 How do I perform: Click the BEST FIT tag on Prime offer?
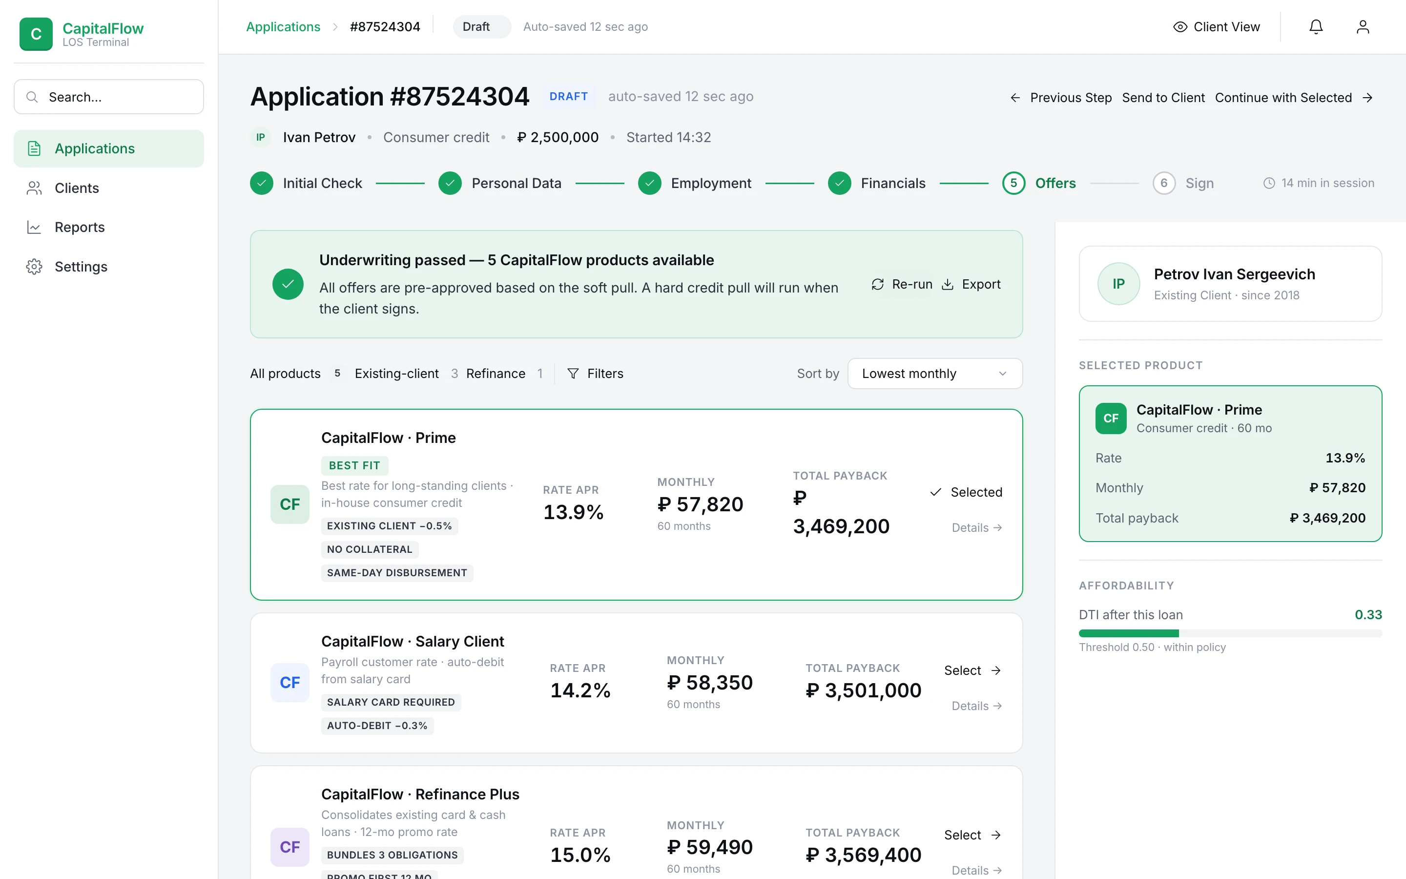(x=354, y=466)
